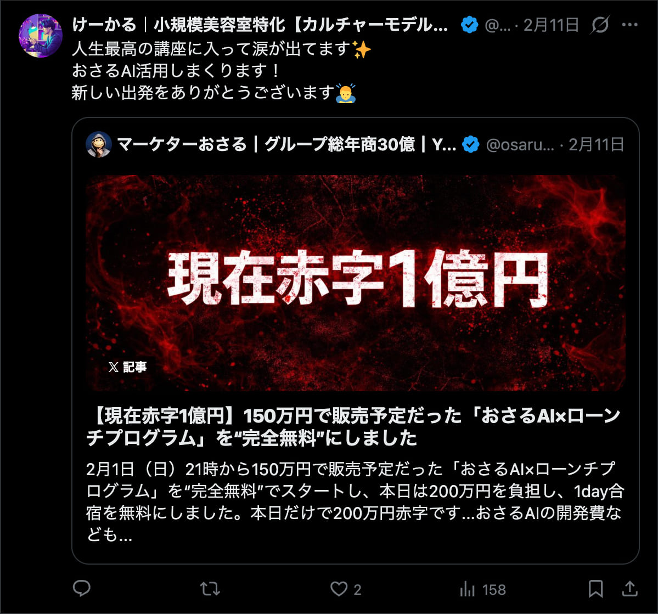This screenshot has height=614, width=658.
Task: Open the three-dot more options menu
Action: [630, 25]
